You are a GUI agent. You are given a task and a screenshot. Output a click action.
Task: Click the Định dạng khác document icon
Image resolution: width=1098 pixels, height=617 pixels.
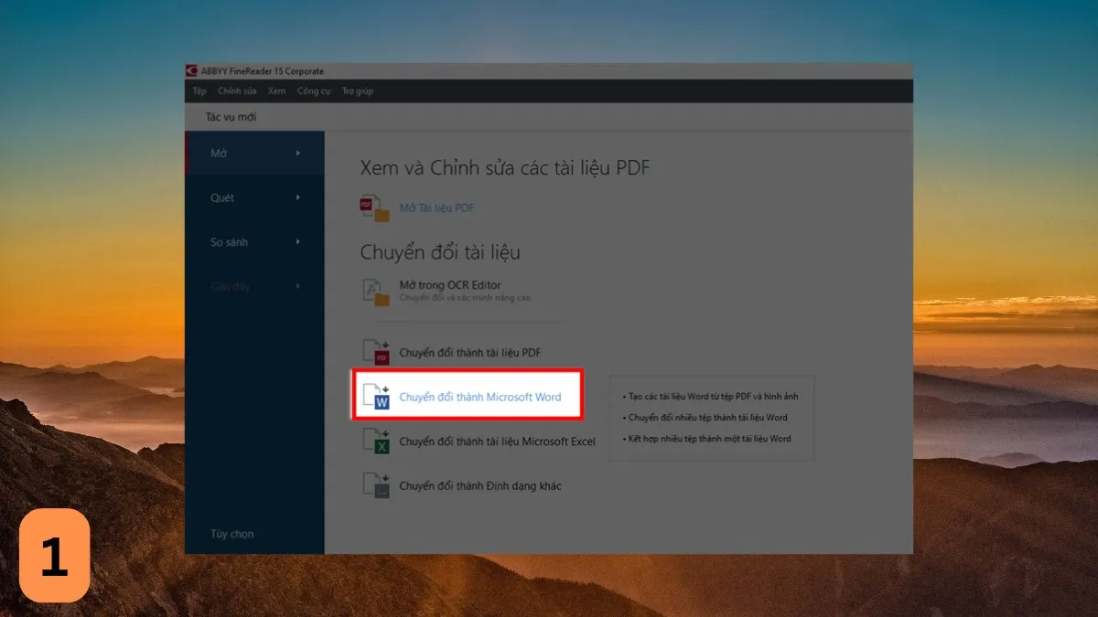(x=376, y=485)
